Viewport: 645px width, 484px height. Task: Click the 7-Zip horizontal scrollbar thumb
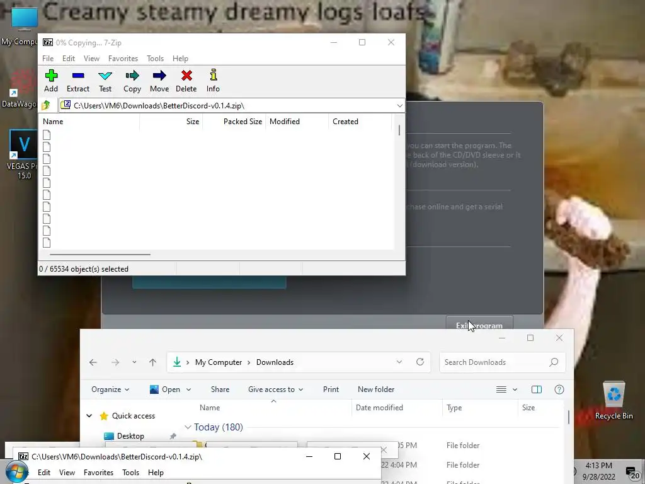pyautogui.click(x=100, y=255)
